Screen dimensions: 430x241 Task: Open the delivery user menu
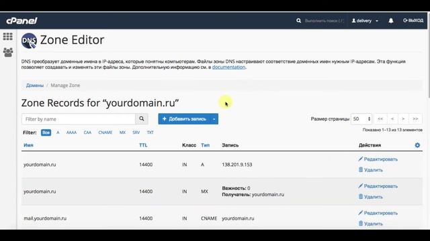click(x=365, y=21)
